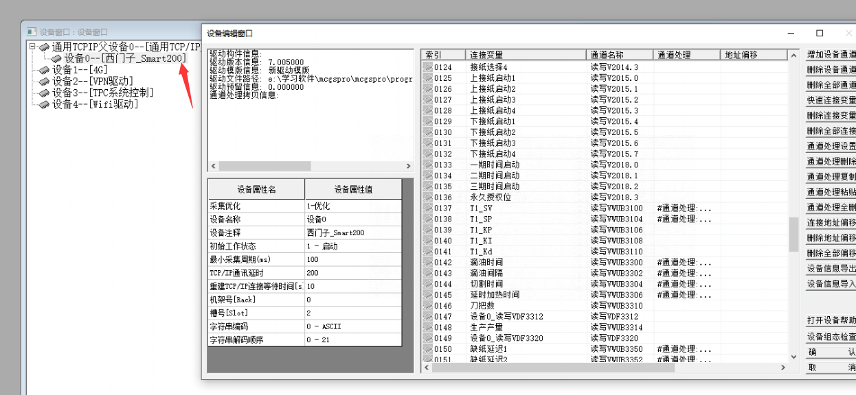Open help with 打开设备帮助 button
Viewport: 856px width, 395px height.
click(831, 321)
